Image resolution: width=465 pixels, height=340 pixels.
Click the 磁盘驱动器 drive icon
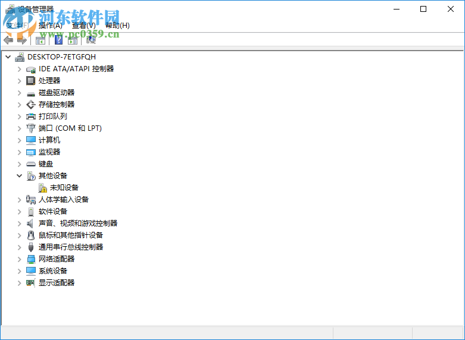pos(31,93)
